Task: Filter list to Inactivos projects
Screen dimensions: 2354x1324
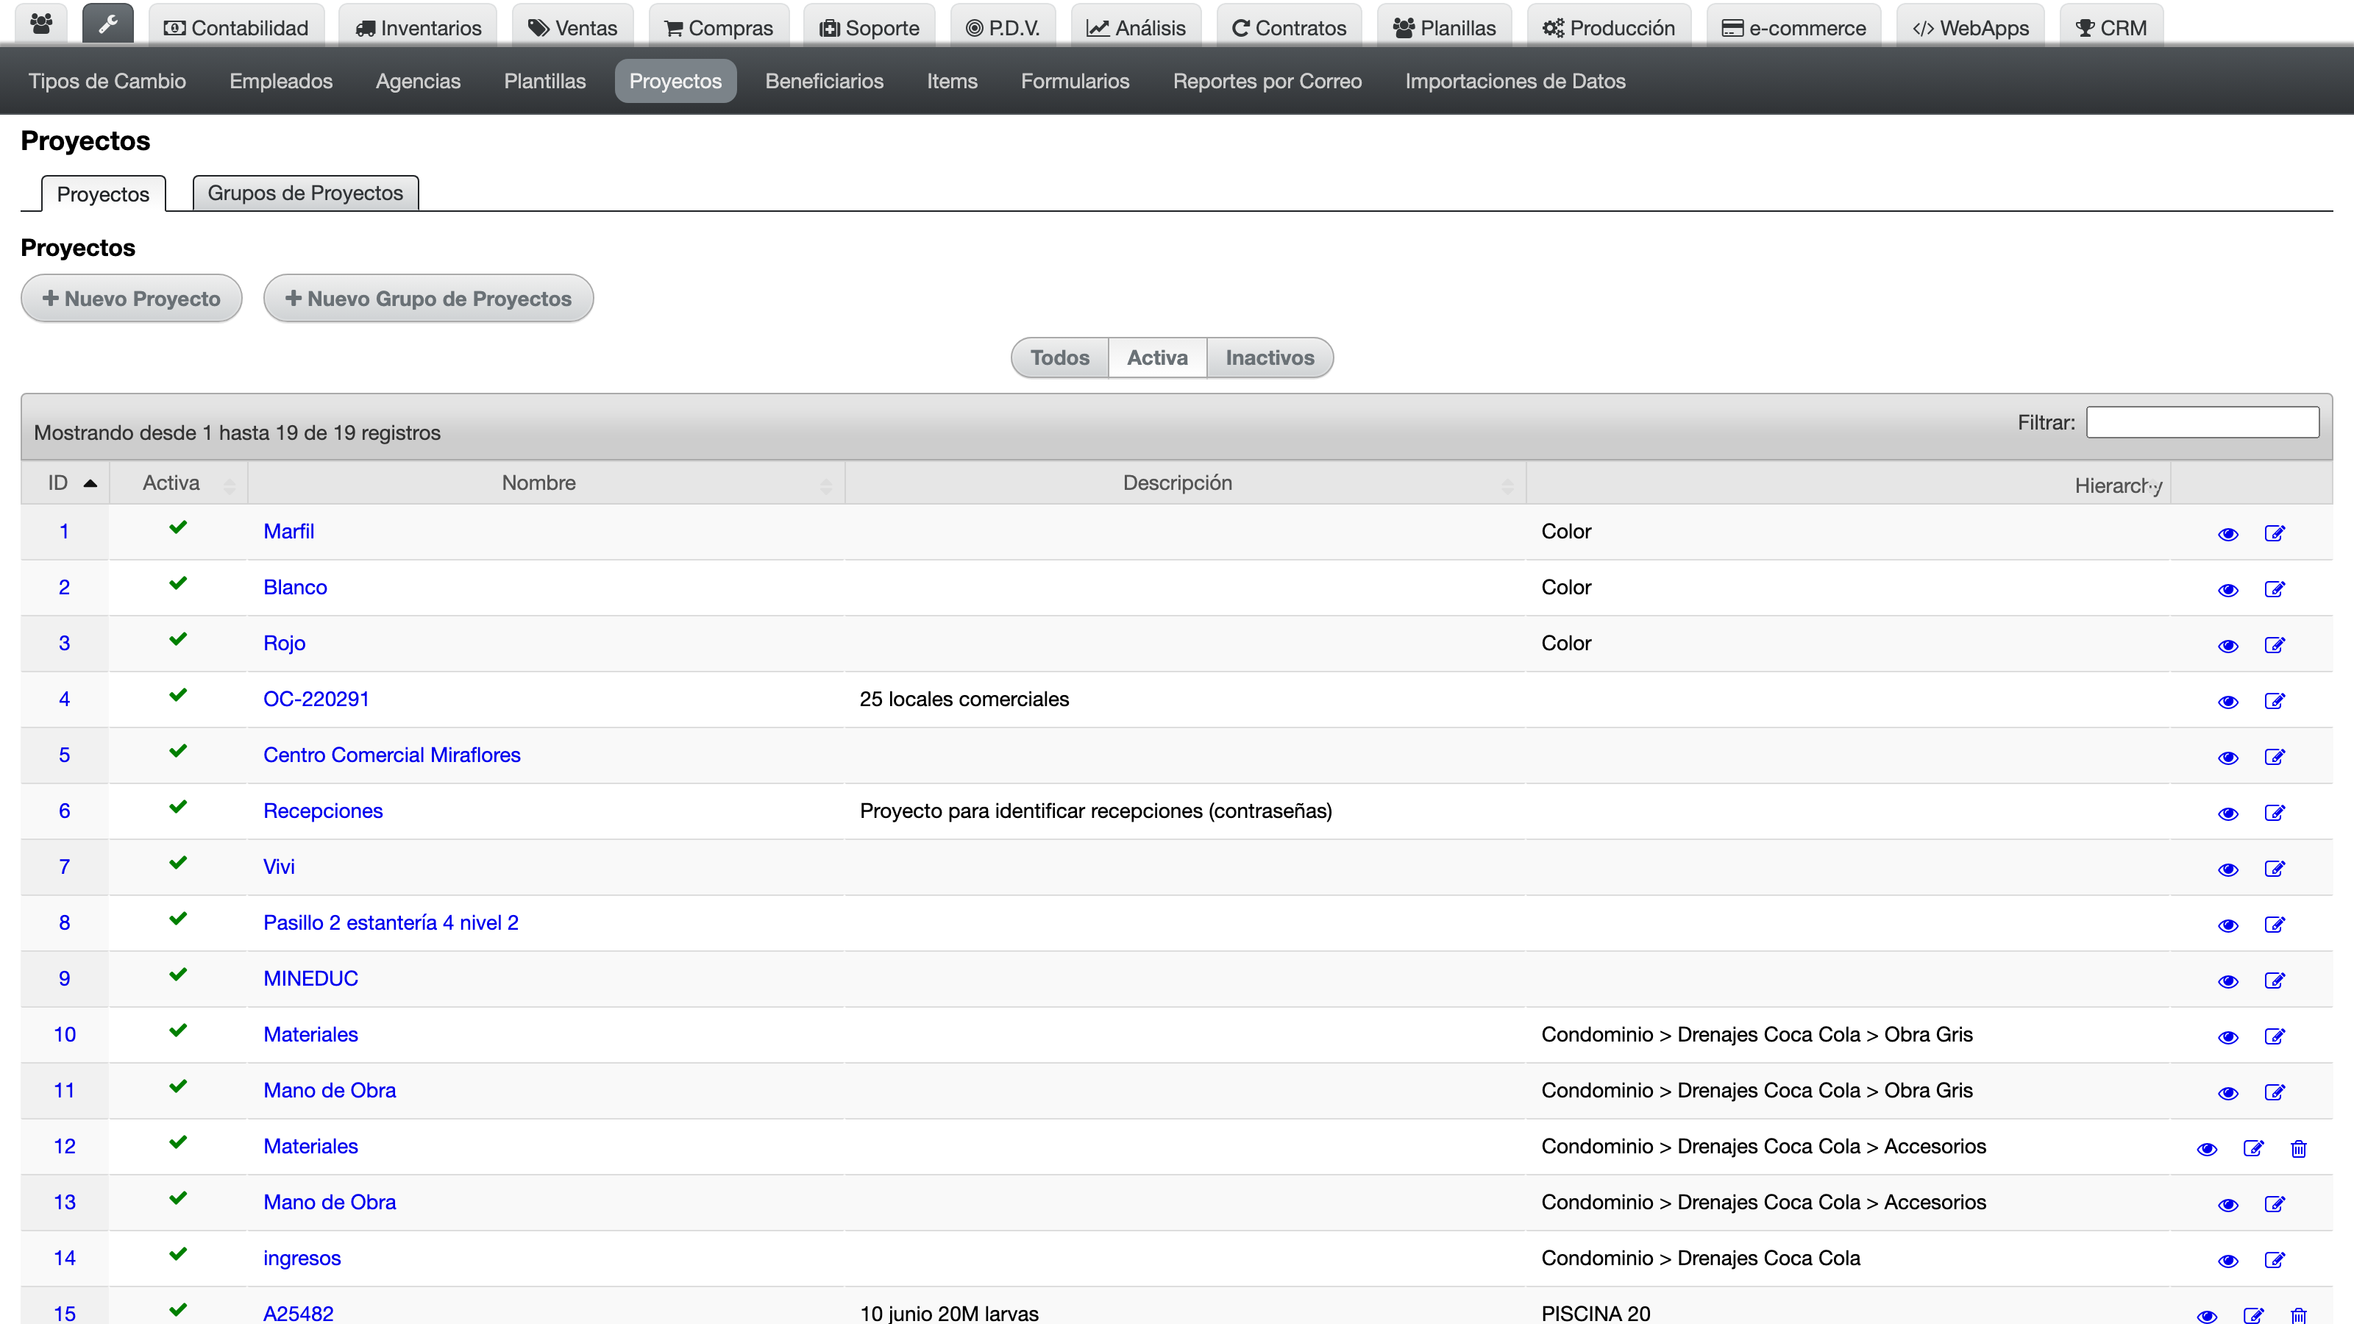Action: point(1269,357)
